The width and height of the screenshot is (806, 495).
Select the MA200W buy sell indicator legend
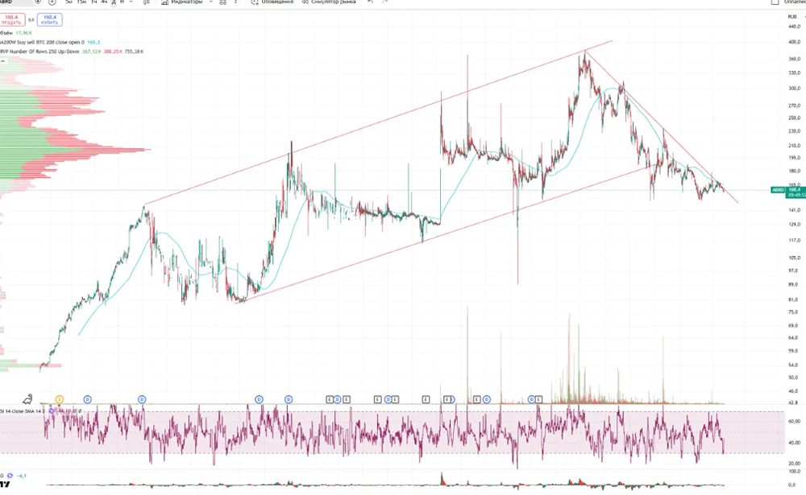click(42, 42)
